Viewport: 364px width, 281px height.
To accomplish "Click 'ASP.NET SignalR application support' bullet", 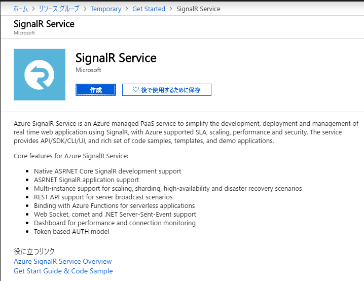I will (86, 180).
